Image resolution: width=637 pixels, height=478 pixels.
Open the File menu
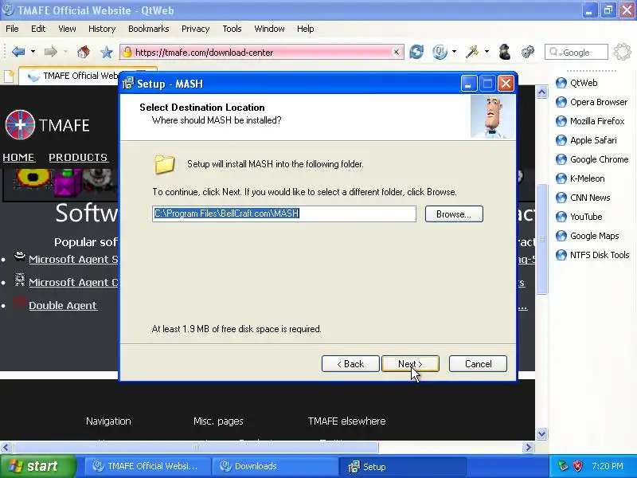tap(12, 29)
